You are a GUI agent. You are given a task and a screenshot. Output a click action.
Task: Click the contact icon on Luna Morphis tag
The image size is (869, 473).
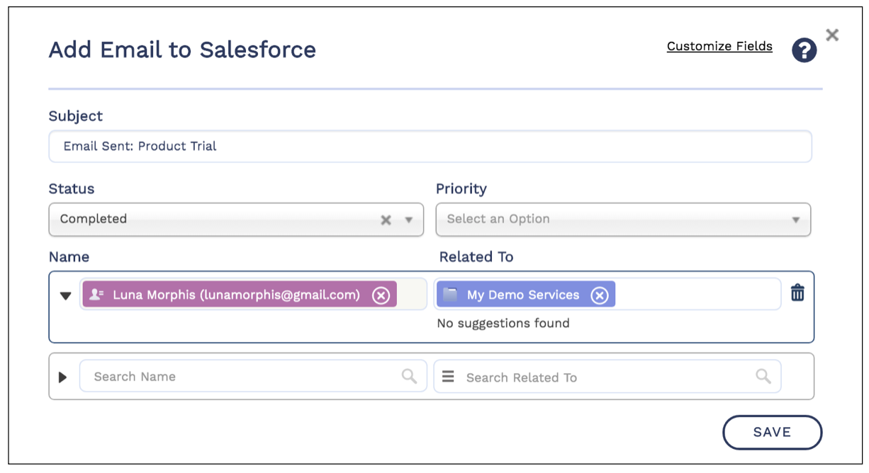point(97,295)
